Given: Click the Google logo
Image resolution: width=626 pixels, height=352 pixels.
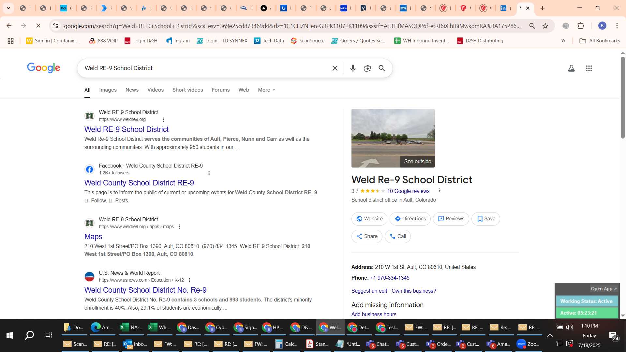Looking at the screenshot, I should pos(43,68).
